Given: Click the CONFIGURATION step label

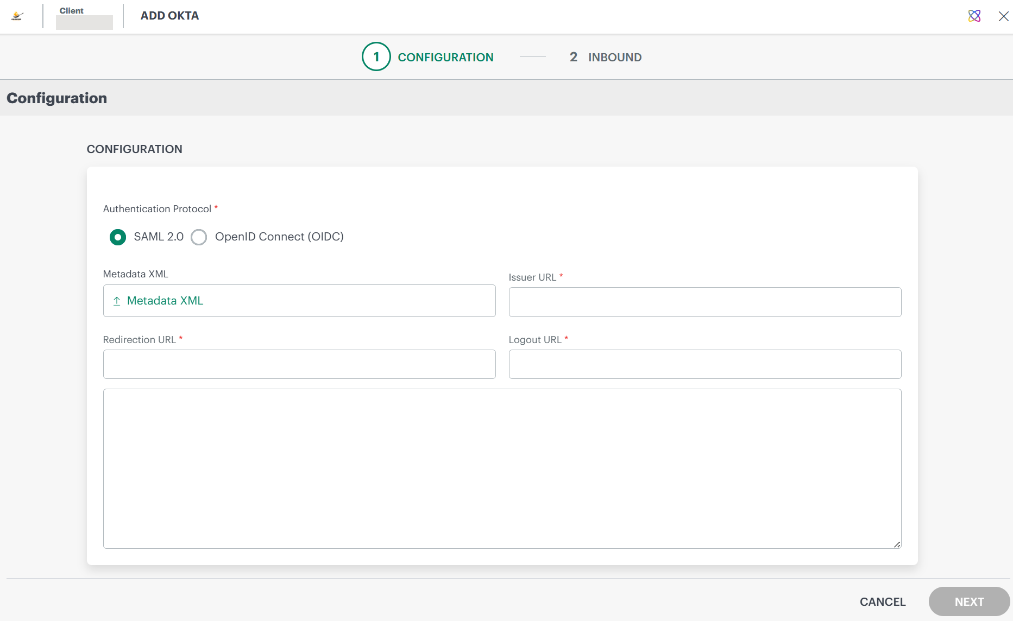Looking at the screenshot, I should click(x=446, y=57).
